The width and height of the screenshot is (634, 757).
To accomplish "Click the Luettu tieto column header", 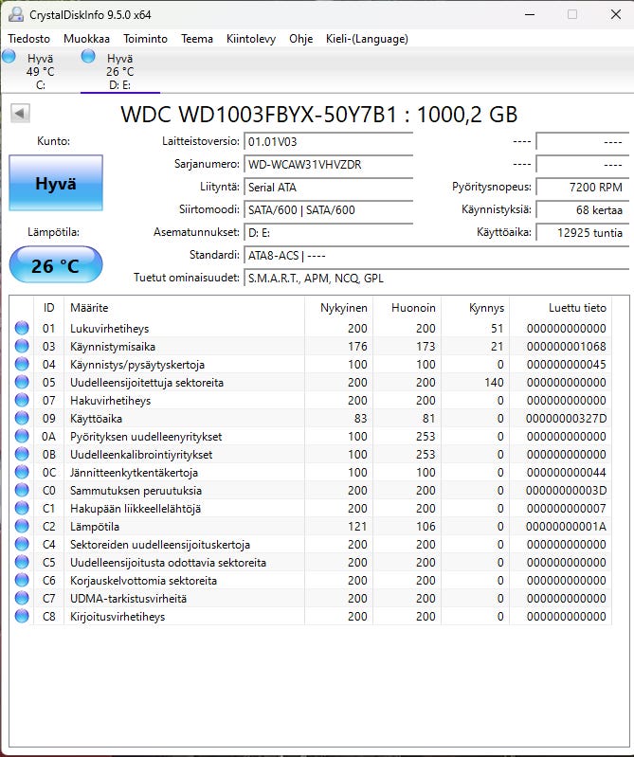I will coord(561,308).
